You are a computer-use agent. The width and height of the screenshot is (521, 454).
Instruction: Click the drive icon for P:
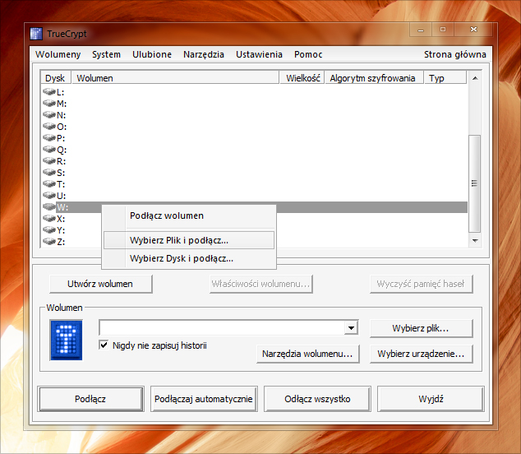[49, 137]
